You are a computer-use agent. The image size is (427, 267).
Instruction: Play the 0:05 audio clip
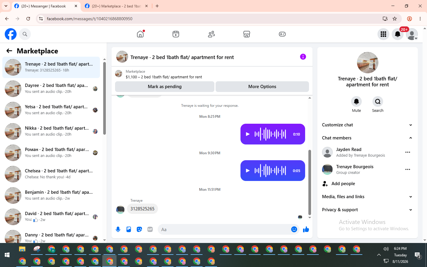pyautogui.click(x=248, y=171)
